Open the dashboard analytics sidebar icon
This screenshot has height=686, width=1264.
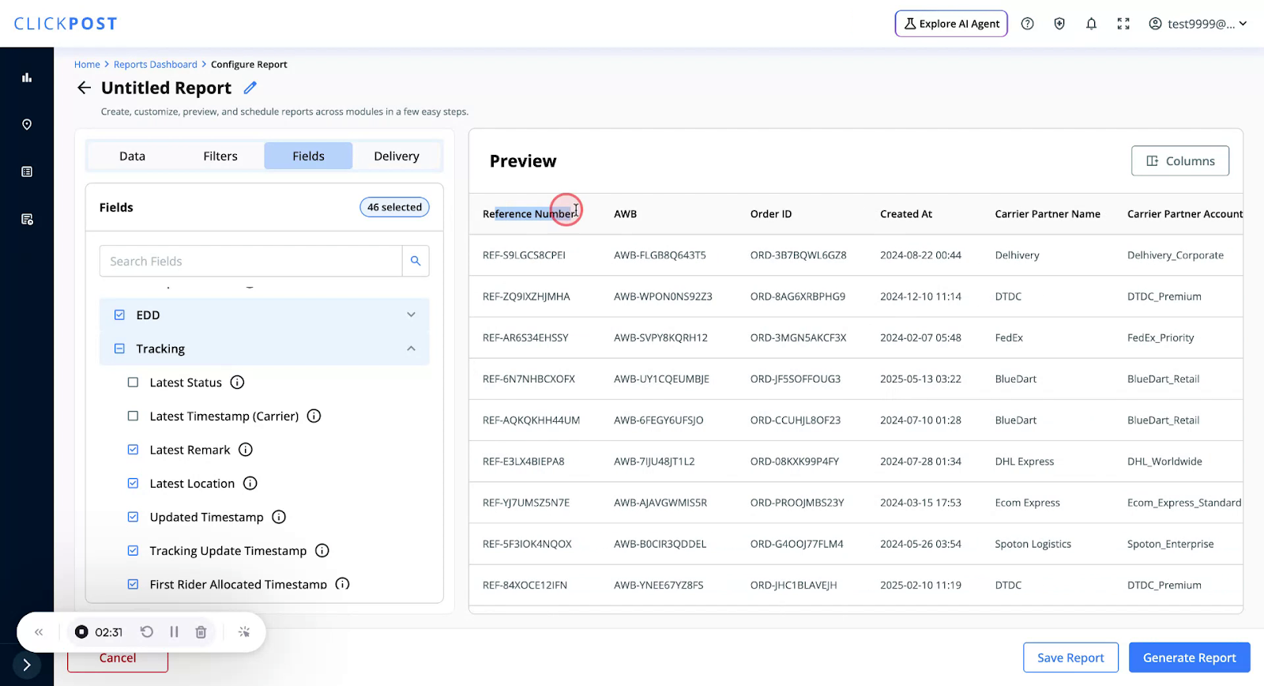27,77
